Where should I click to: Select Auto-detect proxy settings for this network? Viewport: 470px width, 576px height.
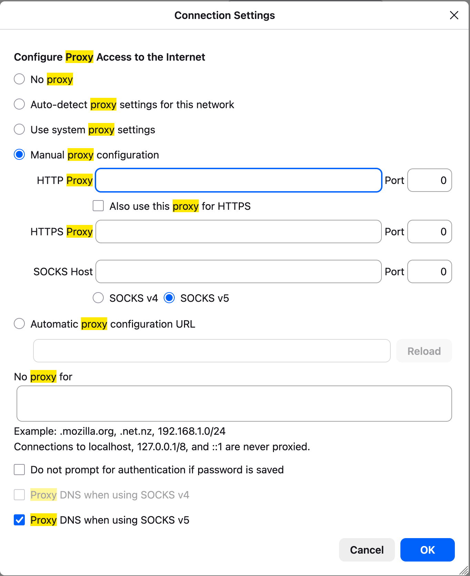pyautogui.click(x=19, y=104)
